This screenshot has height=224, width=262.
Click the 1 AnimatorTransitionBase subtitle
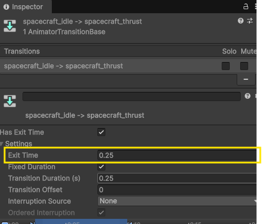coord(64,32)
